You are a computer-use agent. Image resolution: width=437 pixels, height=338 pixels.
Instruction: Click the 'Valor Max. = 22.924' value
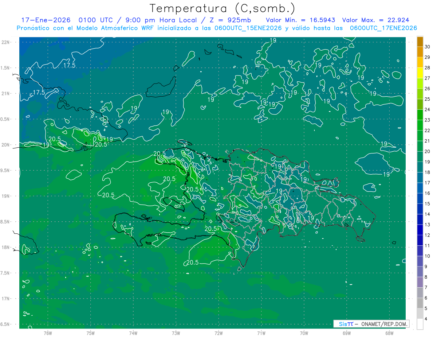point(376,20)
